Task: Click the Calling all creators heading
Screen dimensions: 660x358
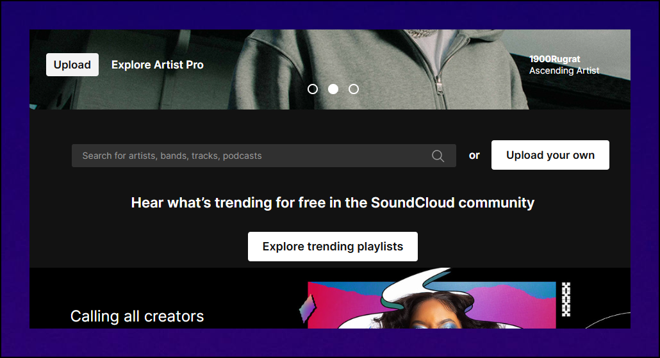Action: [x=137, y=316]
